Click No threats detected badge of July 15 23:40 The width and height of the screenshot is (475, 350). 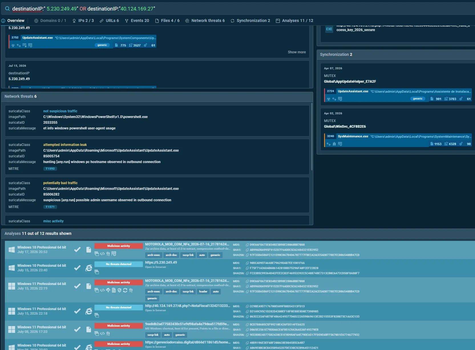point(119,264)
